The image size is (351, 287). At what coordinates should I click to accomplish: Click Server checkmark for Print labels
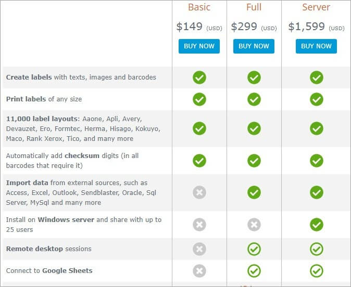click(x=317, y=99)
